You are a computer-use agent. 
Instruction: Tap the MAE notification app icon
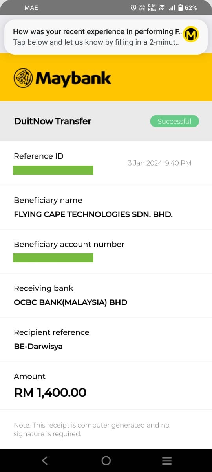tap(191, 35)
